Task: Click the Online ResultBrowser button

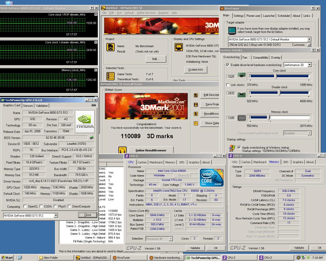Action: point(151,150)
